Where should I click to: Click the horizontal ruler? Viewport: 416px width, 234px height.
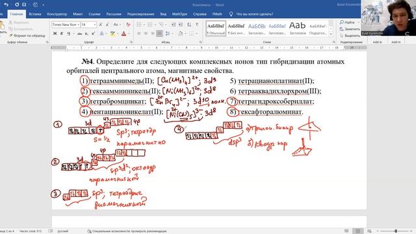(209, 47)
